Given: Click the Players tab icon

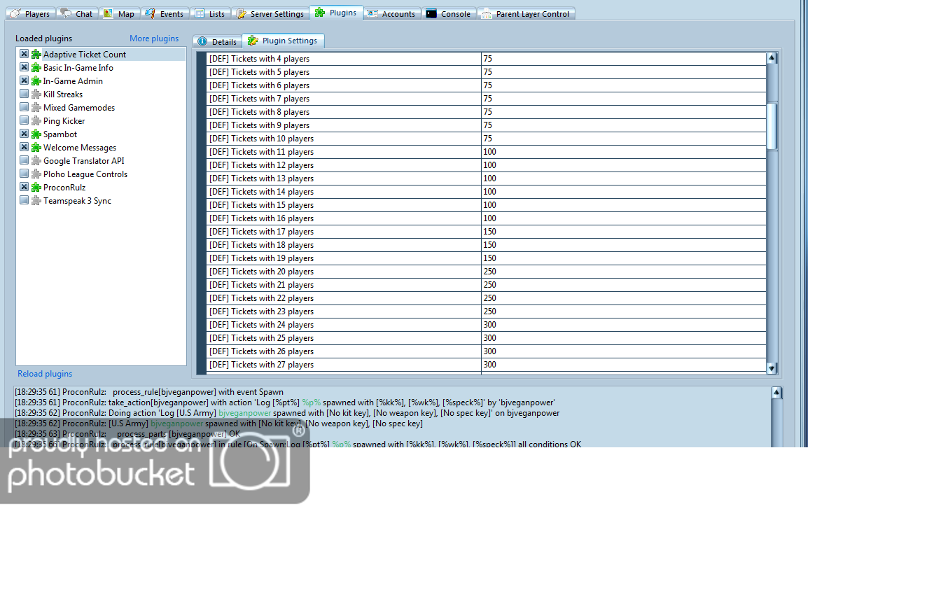Looking at the screenshot, I should [x=15, y=14].
